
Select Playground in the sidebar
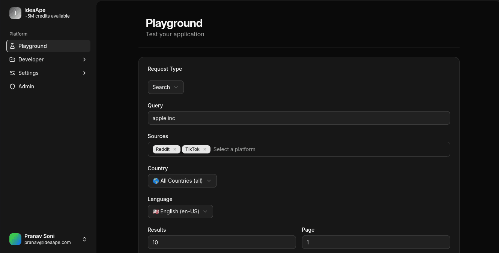(33, 46)
